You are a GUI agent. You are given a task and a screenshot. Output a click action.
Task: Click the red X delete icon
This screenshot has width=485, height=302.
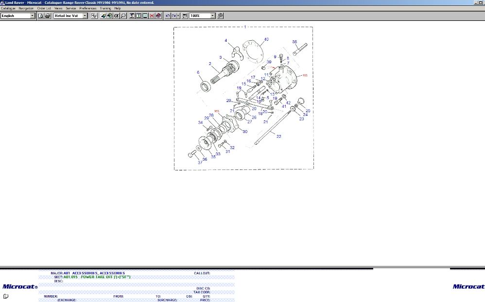coord(152,16)
